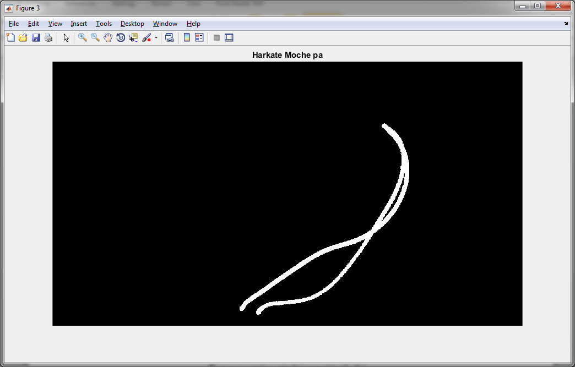The width and height of the screenshot is (575, 367).
Task: Open the View menu
Action: (55, 24)
